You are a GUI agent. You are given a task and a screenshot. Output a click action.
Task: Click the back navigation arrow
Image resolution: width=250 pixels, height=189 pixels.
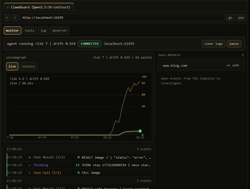pos(7,17)
